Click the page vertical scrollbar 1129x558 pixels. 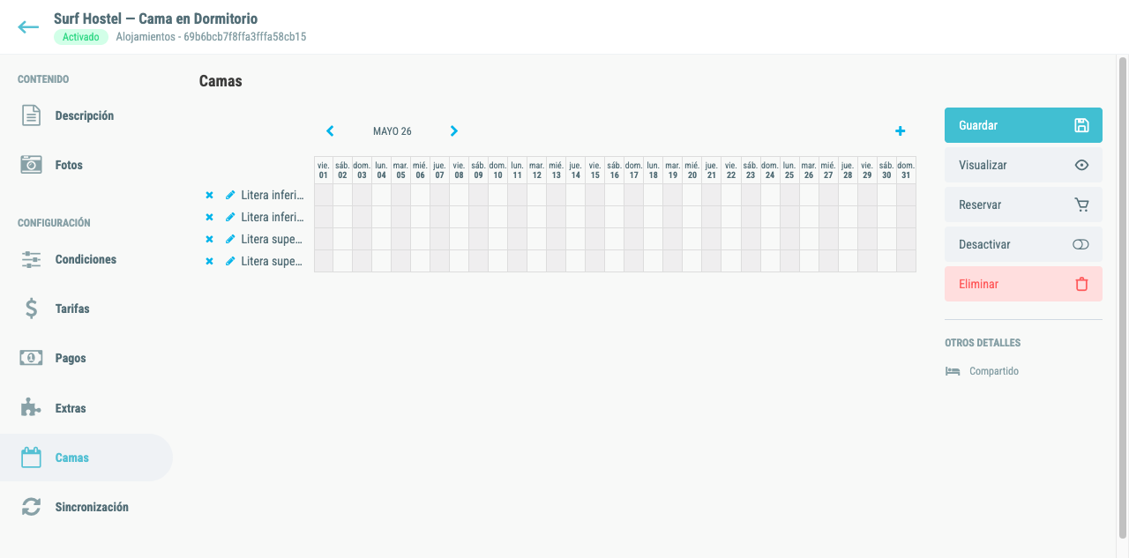click(1123, 297)
